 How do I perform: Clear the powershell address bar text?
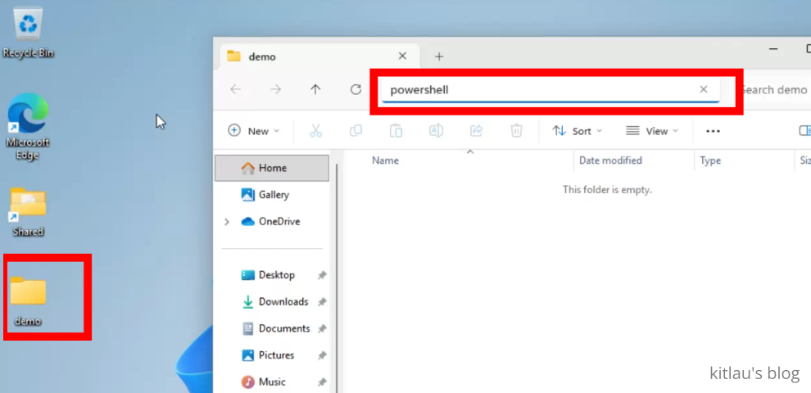pos(703,90)
